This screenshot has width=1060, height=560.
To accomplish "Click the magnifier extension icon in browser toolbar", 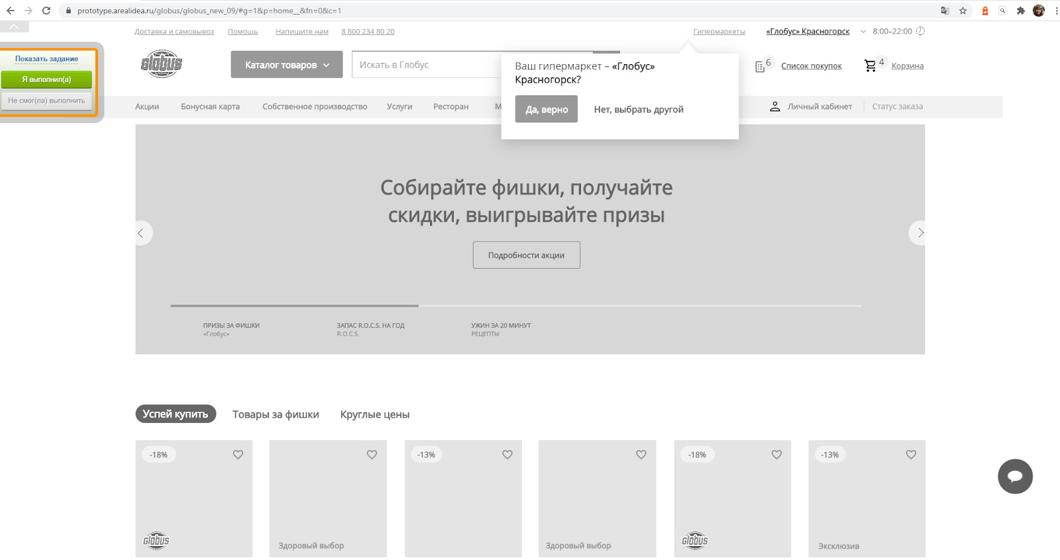I will (x=1003, y=11).
